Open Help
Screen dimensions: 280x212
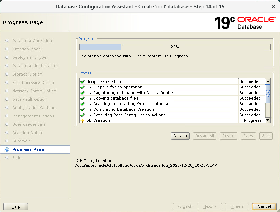point(16,206)
